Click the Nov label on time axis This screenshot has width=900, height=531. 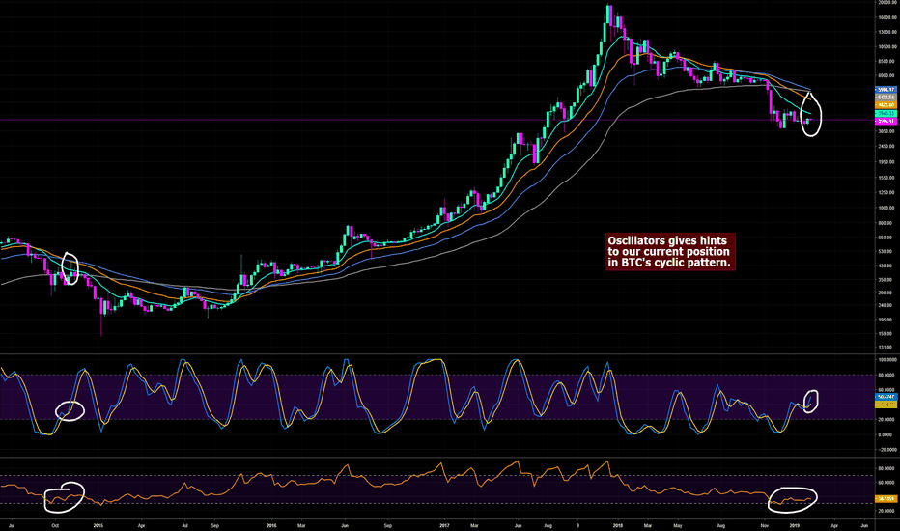pyautogui.click(x=765, y=525)
